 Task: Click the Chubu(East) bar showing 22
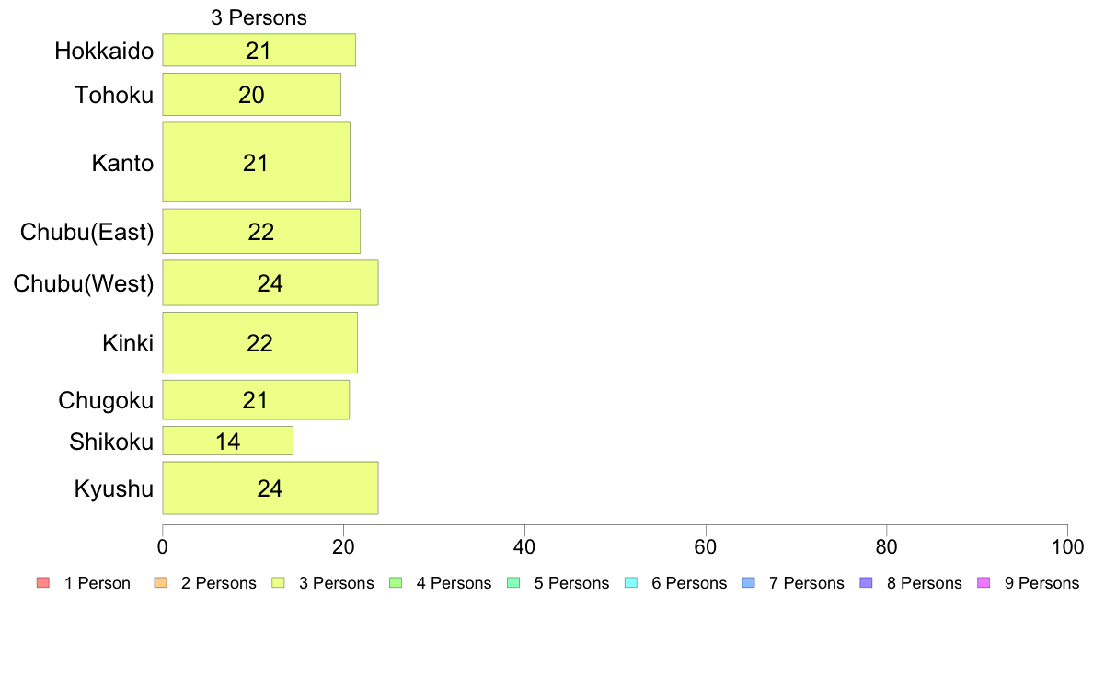[261, 232]
